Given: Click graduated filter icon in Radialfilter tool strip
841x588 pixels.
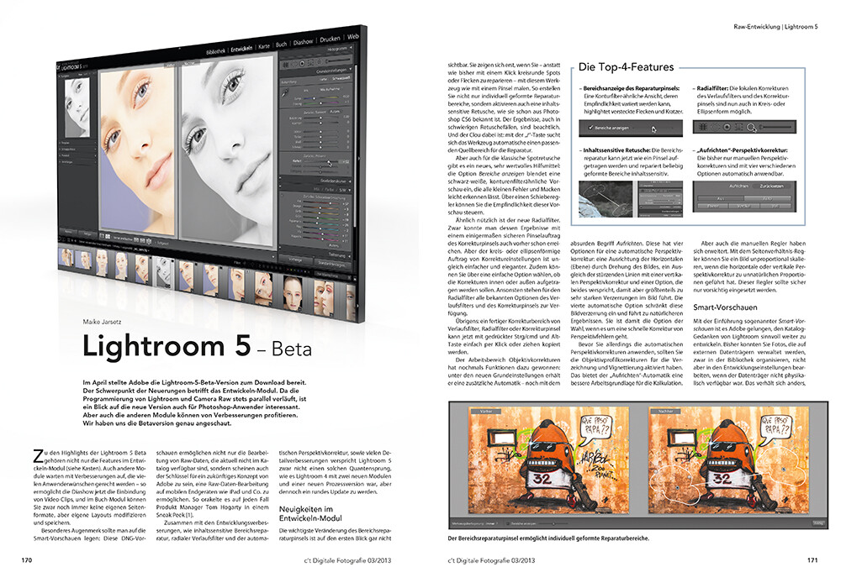Looking at the screenshot, I should point(739,127).
